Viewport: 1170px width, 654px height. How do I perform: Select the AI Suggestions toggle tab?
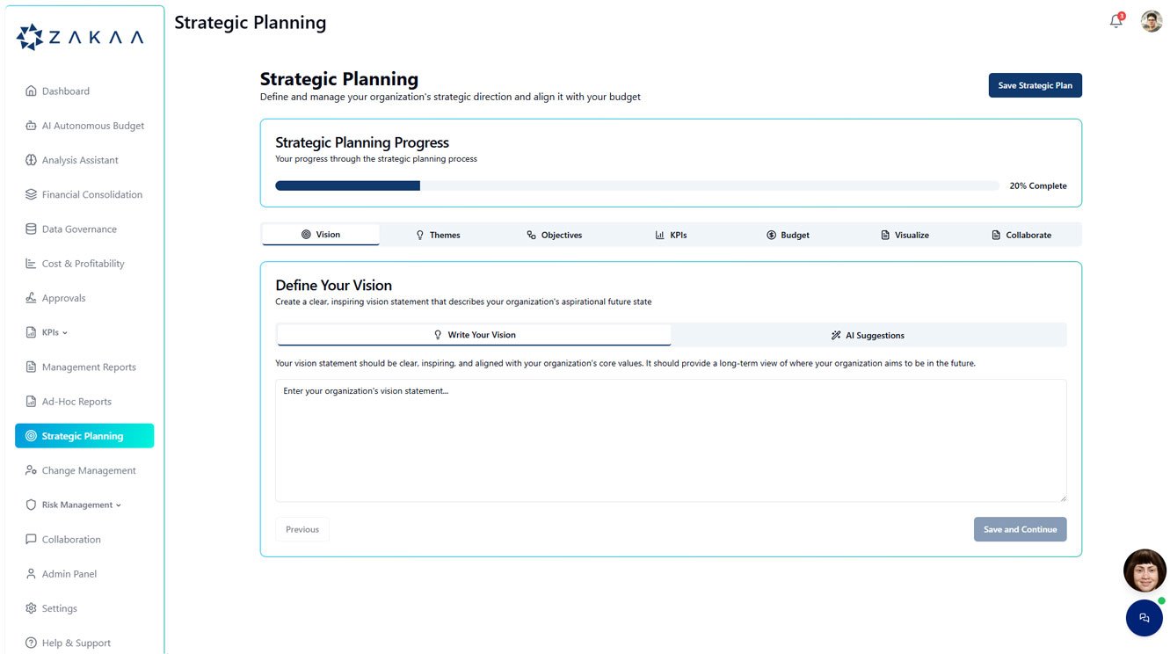click(868, 335)
